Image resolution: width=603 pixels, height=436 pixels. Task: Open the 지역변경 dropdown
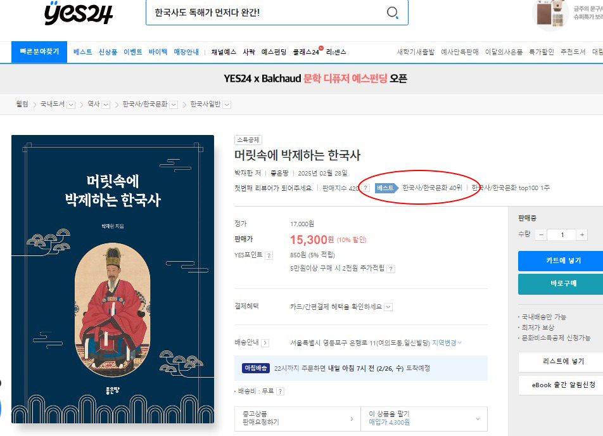[x=447, y=342]
